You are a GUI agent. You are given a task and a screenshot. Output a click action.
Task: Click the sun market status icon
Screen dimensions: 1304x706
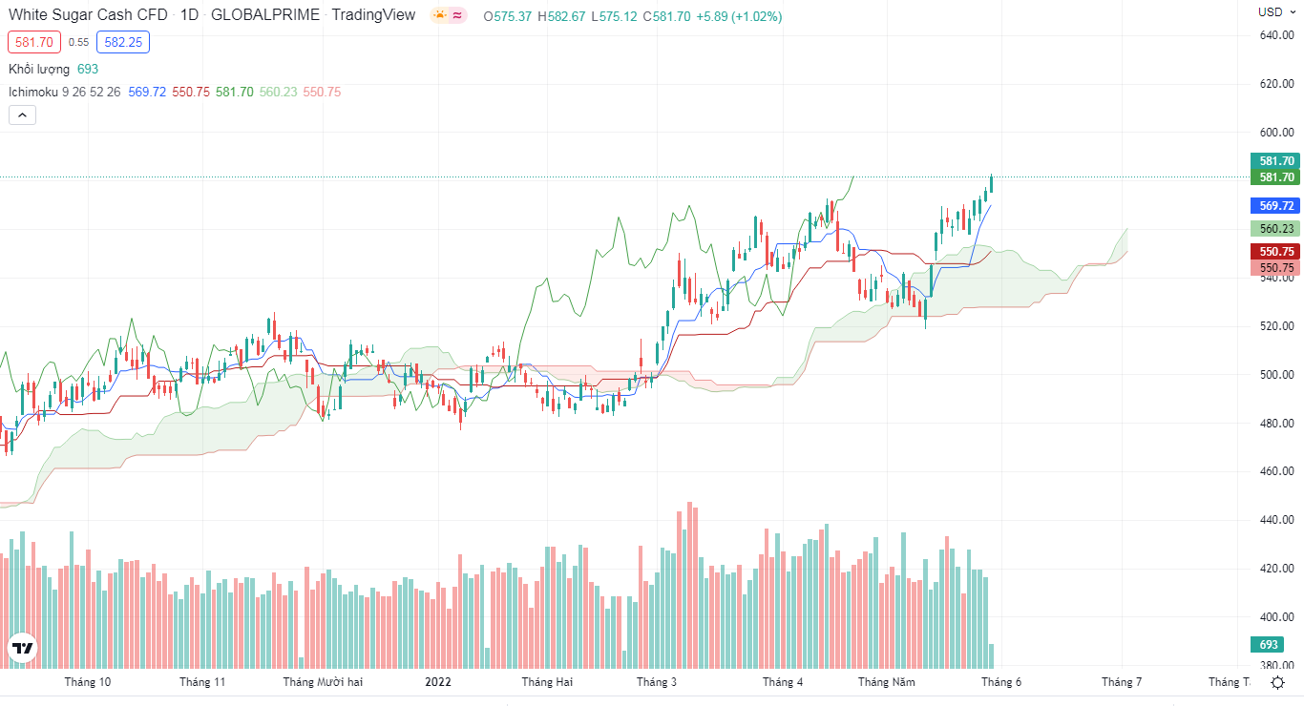coord(439,15)
